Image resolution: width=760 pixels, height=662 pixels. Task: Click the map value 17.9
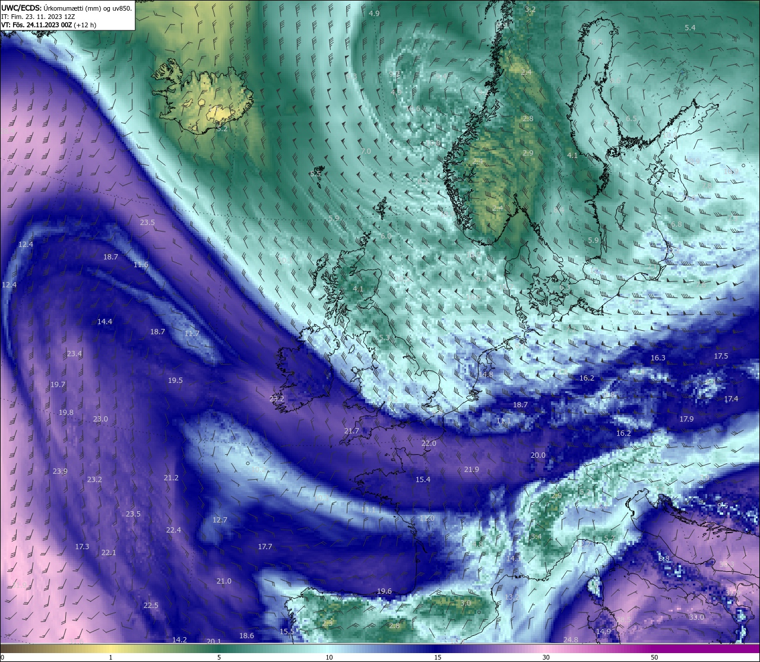[x=686, y=419]
